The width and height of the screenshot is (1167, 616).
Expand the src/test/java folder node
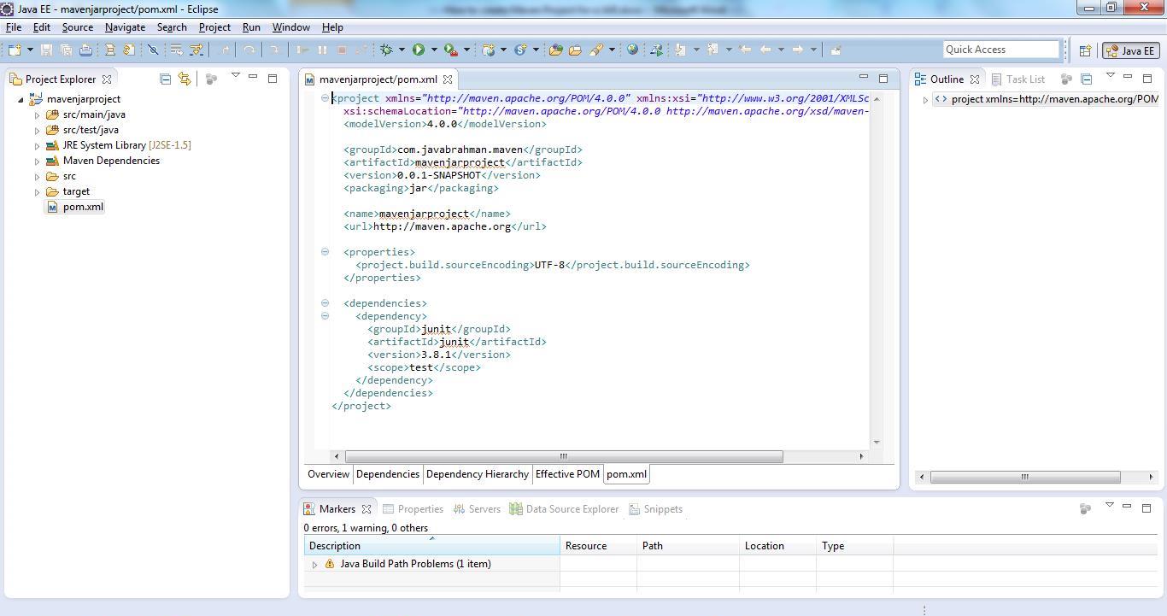(37, 130)
